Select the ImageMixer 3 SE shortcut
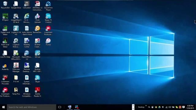Viewport: 196px width, 110px height. (16, 18)
